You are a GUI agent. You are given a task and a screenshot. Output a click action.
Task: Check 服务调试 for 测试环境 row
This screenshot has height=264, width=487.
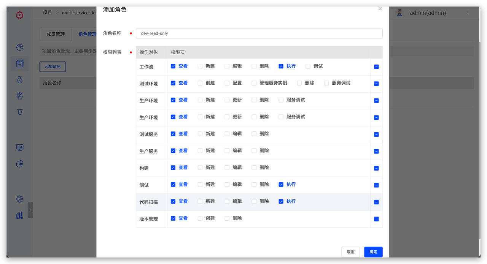pos(326,83)
